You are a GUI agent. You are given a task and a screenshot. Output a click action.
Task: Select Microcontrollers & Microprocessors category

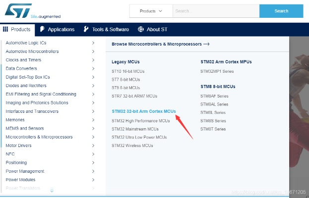tap(39, 137)
